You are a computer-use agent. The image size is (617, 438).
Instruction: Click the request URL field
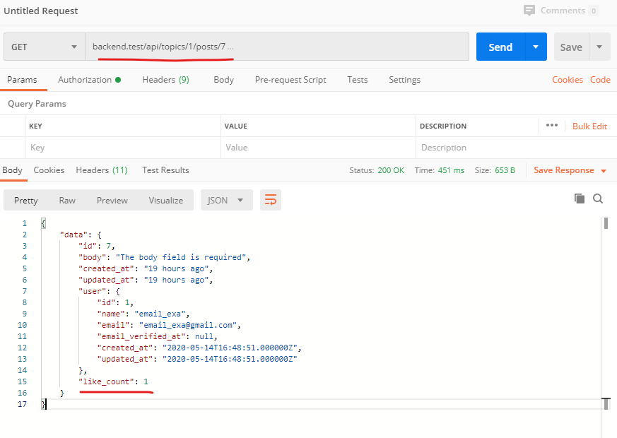(276, 47)
